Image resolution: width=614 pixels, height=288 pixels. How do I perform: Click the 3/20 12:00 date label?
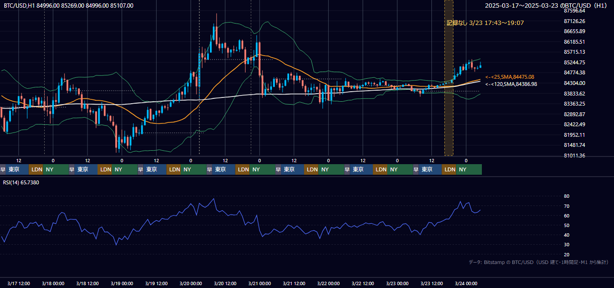225,283
